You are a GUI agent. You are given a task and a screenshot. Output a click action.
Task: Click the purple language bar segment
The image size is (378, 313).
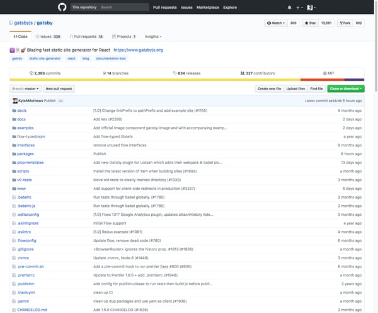pos(354,80)
